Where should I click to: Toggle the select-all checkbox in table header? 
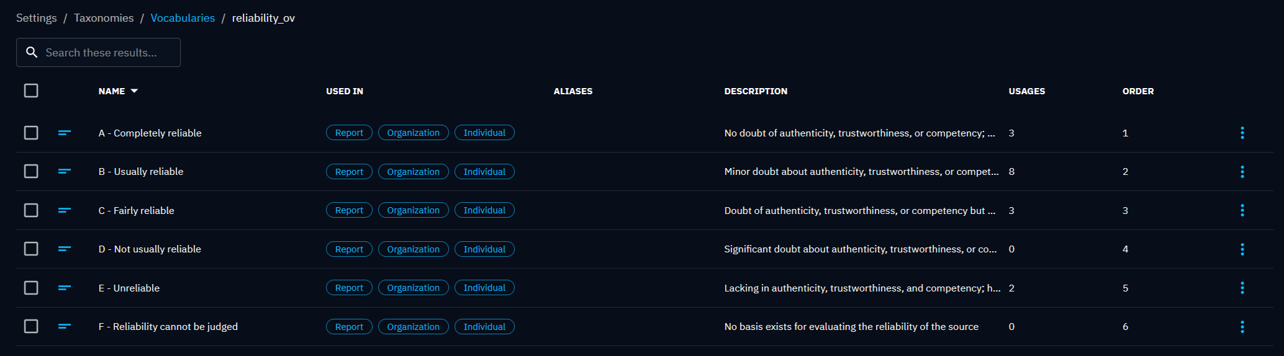[31, 91]
